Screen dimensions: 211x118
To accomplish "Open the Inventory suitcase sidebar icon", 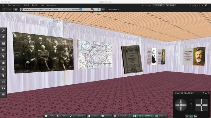I will pyautogui.click(x=3, y=63).
